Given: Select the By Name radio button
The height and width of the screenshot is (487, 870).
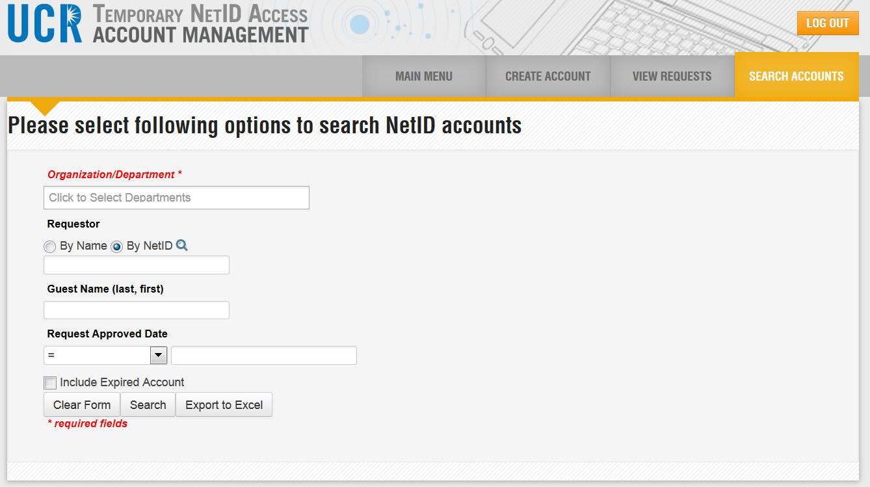Looking at the screenshot, I should click(x=50, y=246).
